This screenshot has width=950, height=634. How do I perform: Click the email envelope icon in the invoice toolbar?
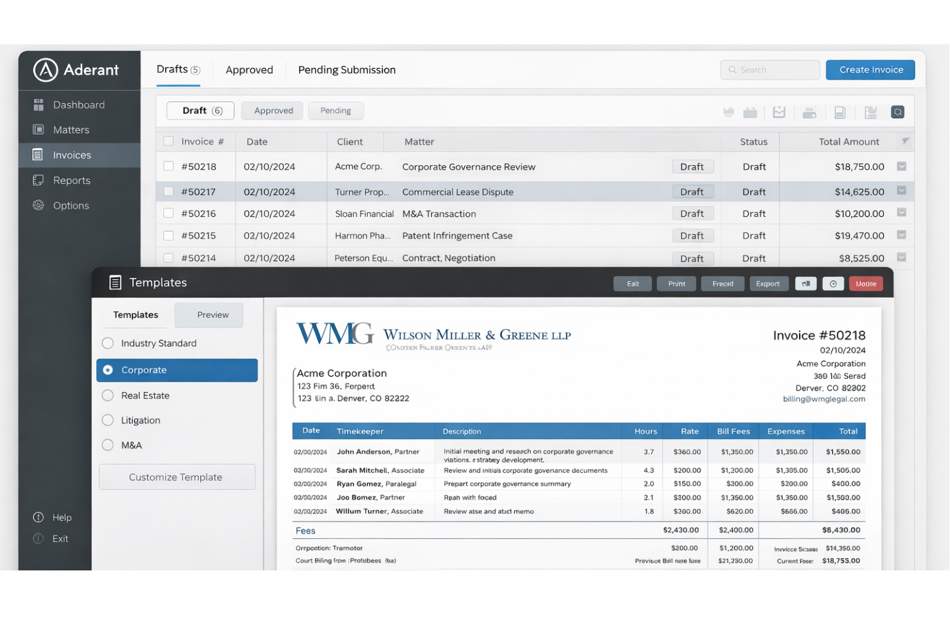click(x=779, y=112)
